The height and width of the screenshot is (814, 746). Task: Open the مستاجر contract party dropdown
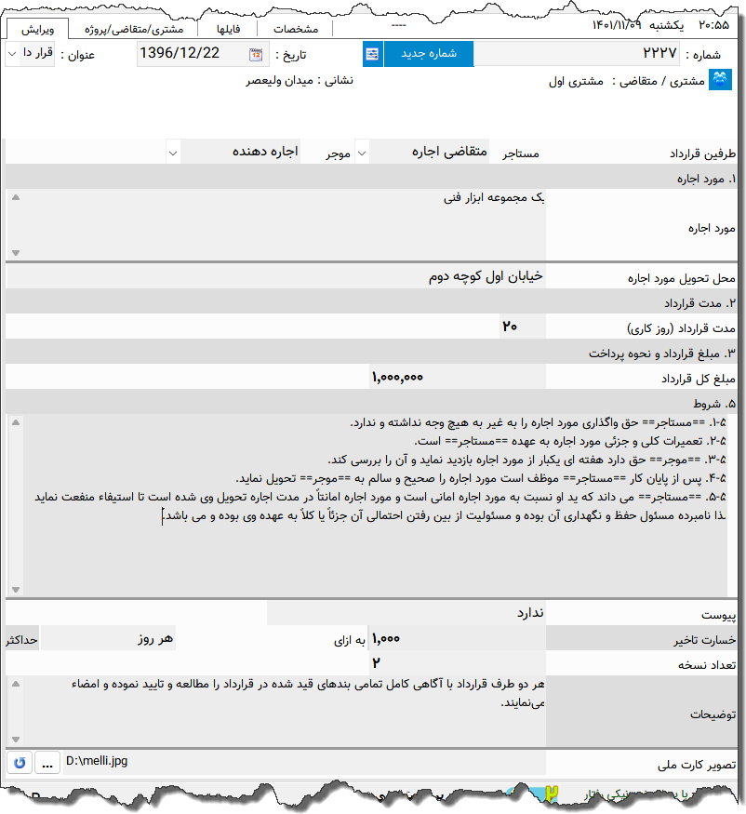click(362, 152)
